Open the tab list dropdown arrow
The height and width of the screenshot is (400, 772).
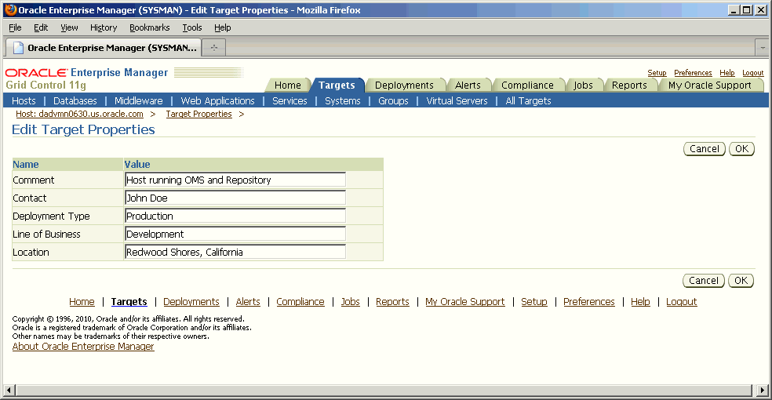(x=763, y=48)
